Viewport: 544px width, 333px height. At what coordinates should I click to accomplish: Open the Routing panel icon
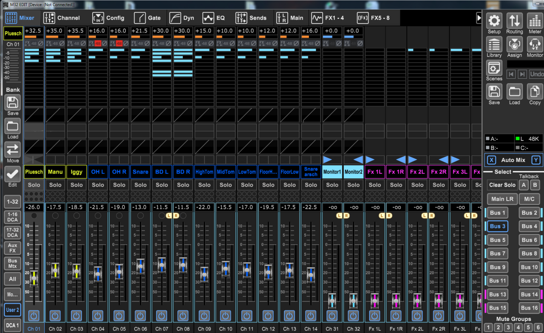click(514, 20)
